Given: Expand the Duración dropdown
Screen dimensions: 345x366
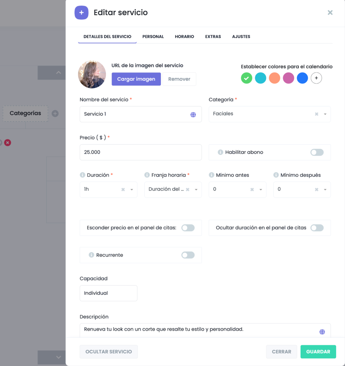Looking at the screenshot, I should 132,190.
